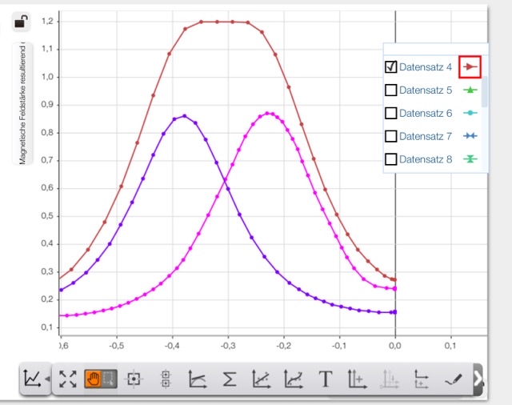Click the red Datensatz 4 marker swatch
This screenshot has height=405, width=512.
click(x=470, y=66)
